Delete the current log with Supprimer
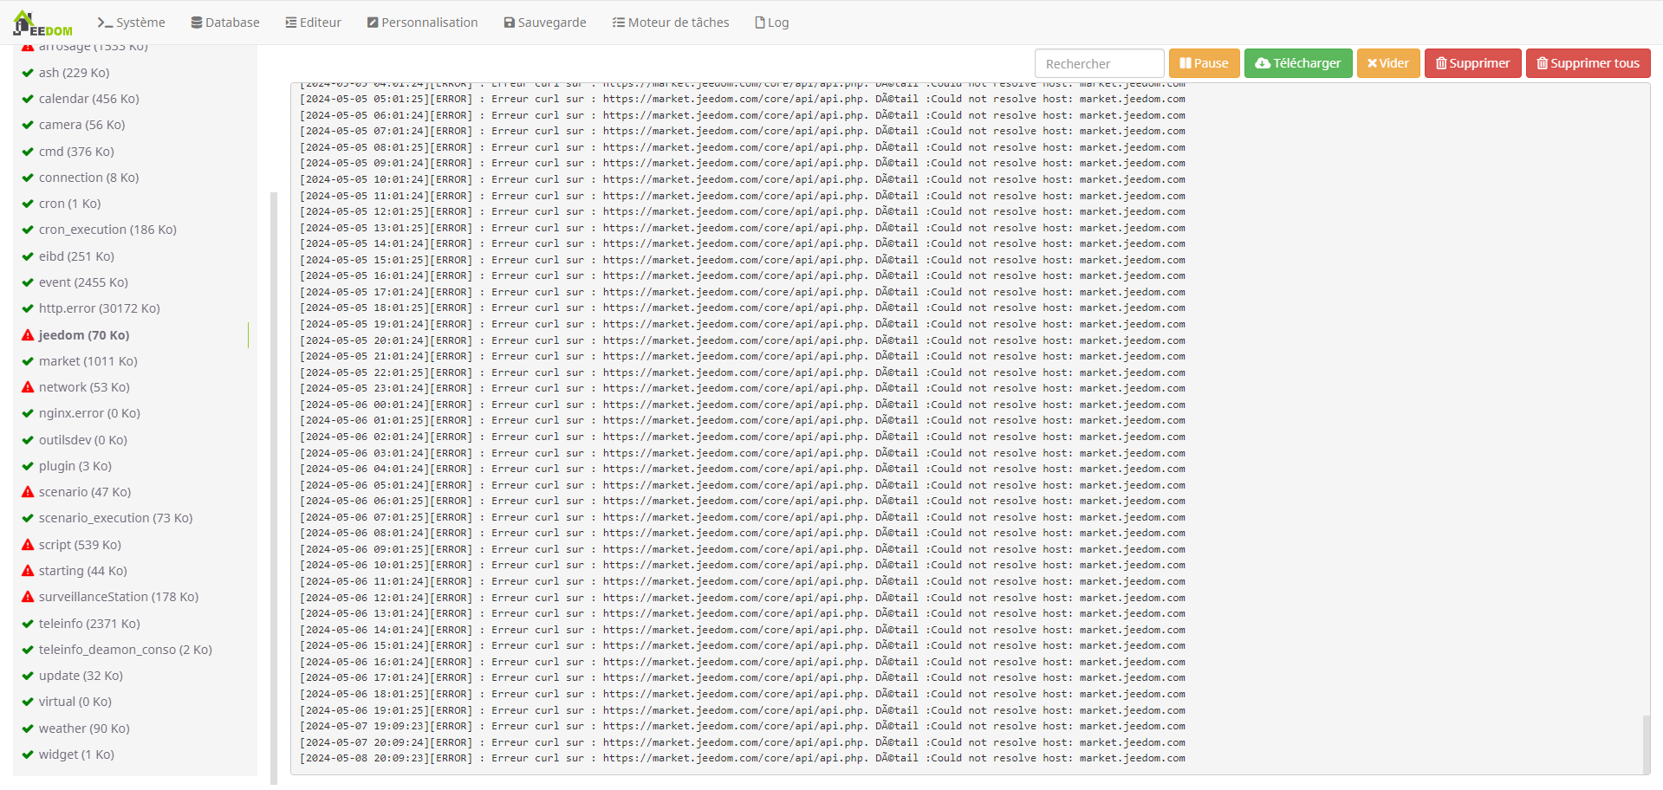The image size is (1663, 790). point(1472,63)
